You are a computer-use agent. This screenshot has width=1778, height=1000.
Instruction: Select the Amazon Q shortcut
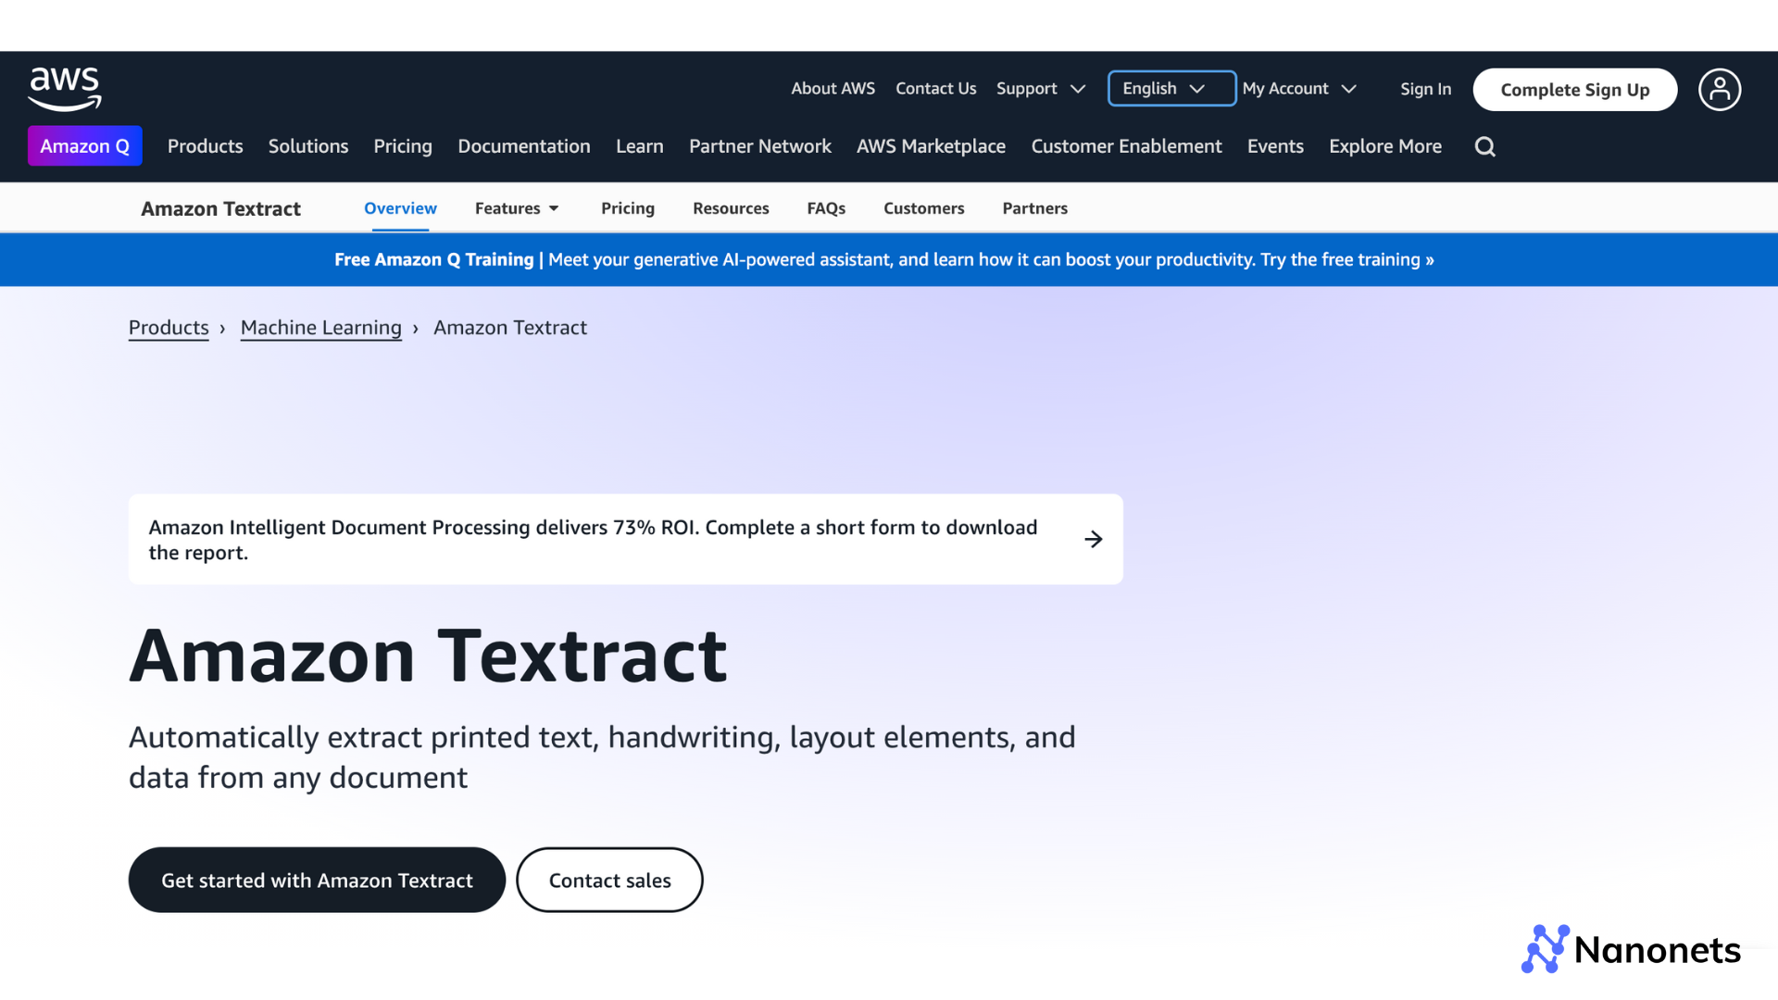coord(84,145)
